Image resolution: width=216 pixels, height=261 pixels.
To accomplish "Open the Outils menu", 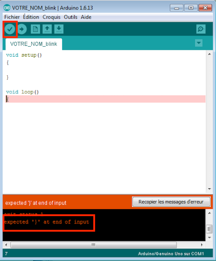I will coord(70,17).
